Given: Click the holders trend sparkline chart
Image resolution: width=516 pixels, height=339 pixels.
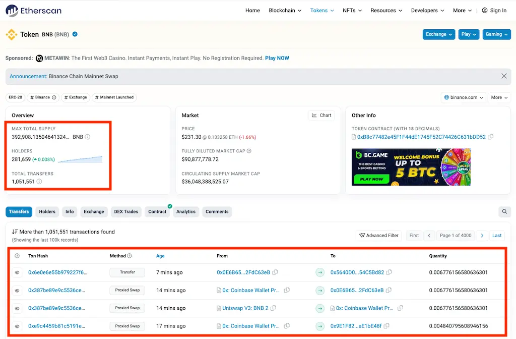Looking at the screenshot, I should coord(80,159).
